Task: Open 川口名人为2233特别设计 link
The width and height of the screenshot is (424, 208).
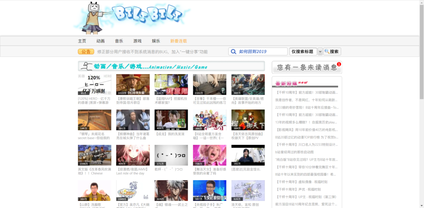Action: [x=307, y=144]
